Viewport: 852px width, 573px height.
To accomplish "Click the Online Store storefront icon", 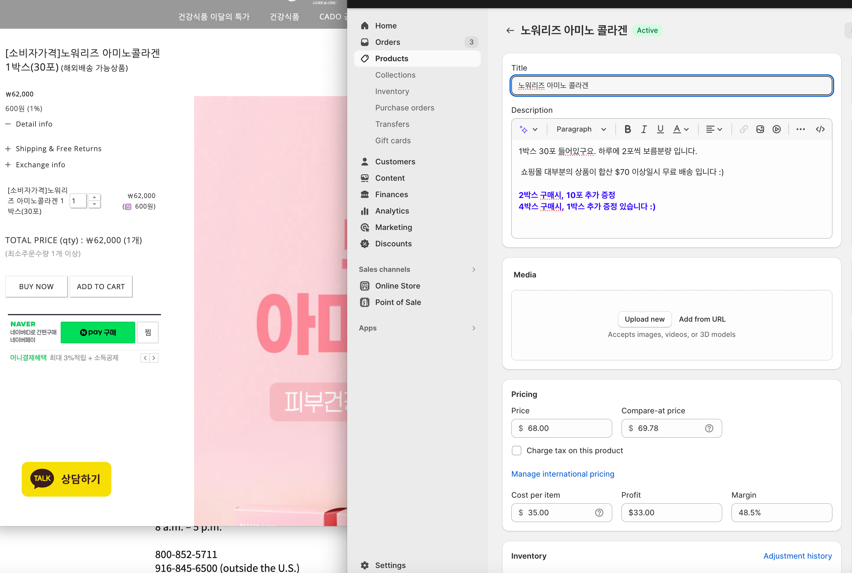I will 364,286.
